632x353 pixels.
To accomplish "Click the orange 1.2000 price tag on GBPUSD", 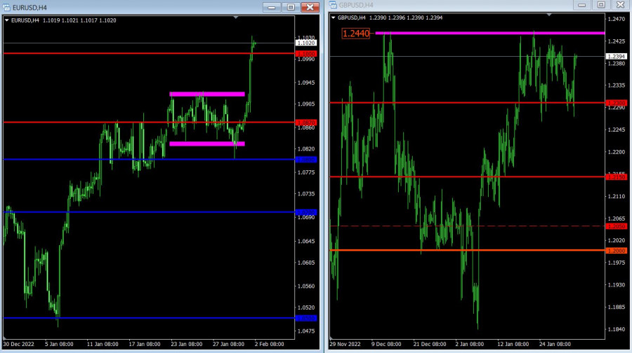I will pyautogui.click(x=617, y=251).
